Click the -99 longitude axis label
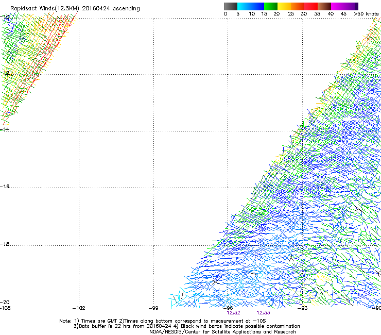381x335 pixels. (153, 308)
